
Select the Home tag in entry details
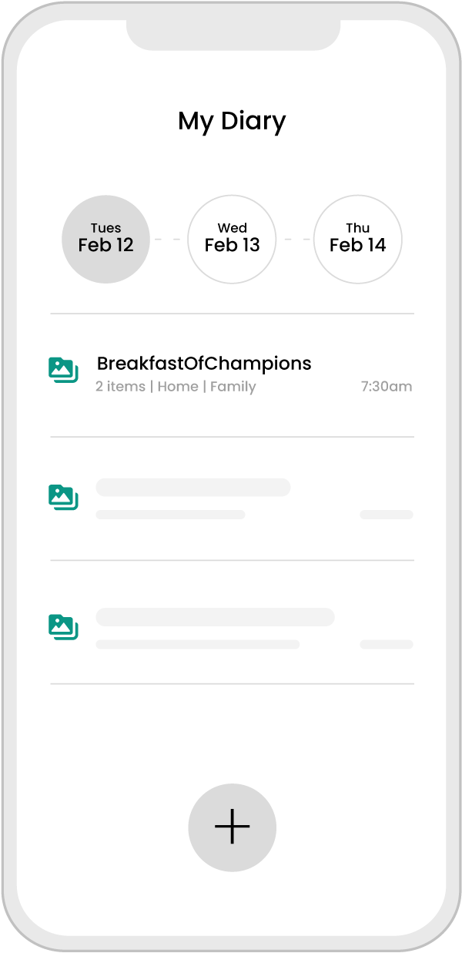pos(178,387)
